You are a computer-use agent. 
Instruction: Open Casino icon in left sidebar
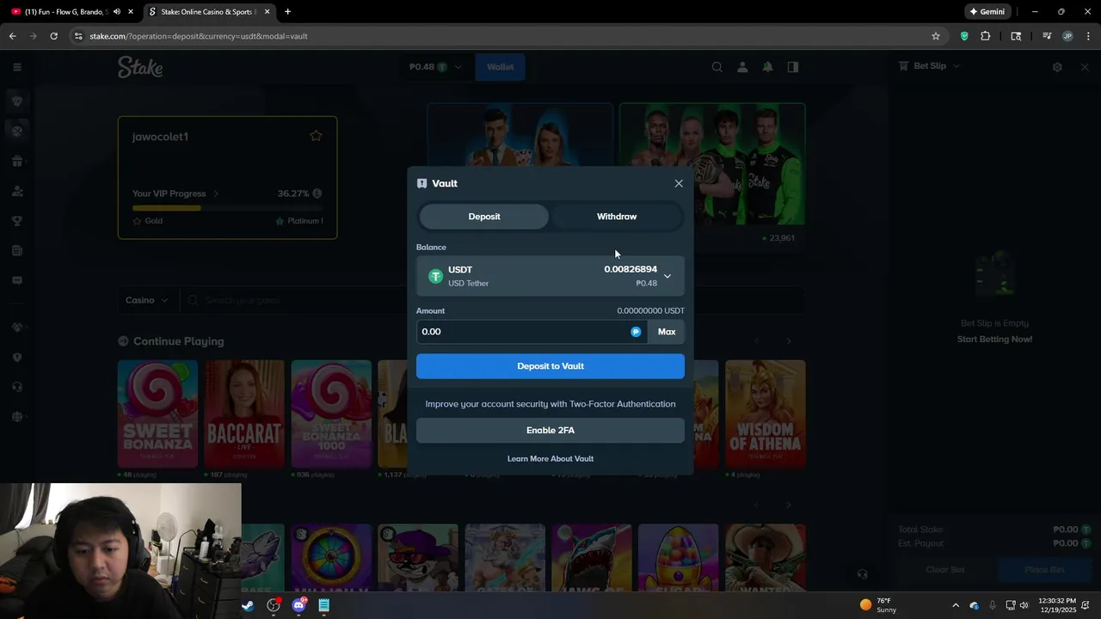tap(16, 101)
